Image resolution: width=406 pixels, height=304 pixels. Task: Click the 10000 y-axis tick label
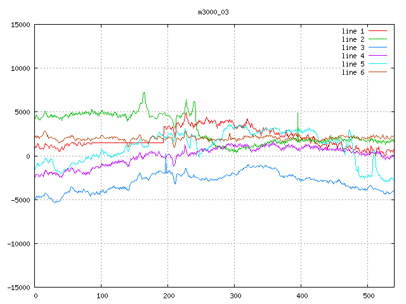pyautogui.click(x=20, y=68)
